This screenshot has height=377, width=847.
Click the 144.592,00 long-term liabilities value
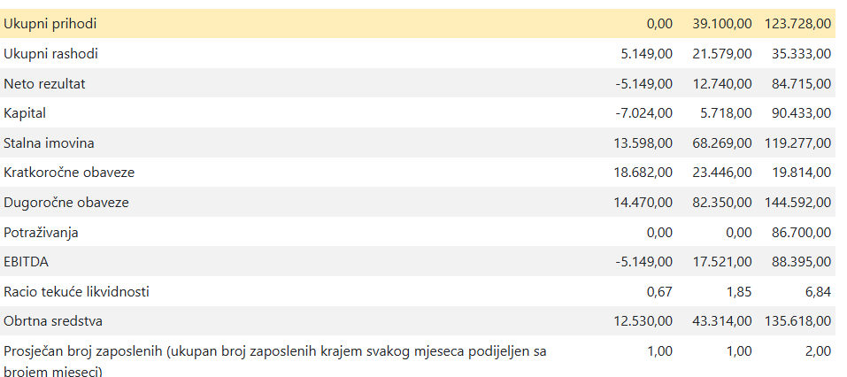point(796,203)
